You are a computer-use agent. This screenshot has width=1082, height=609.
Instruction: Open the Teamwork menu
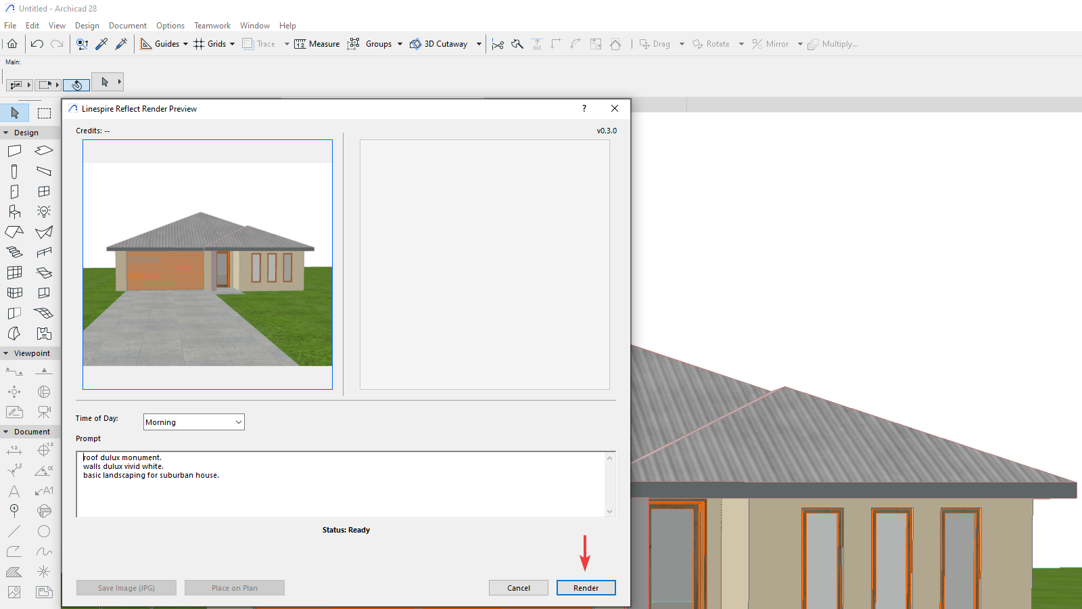click(x=212, y=26)
